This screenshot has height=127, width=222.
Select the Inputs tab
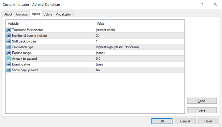click(36, 14)
